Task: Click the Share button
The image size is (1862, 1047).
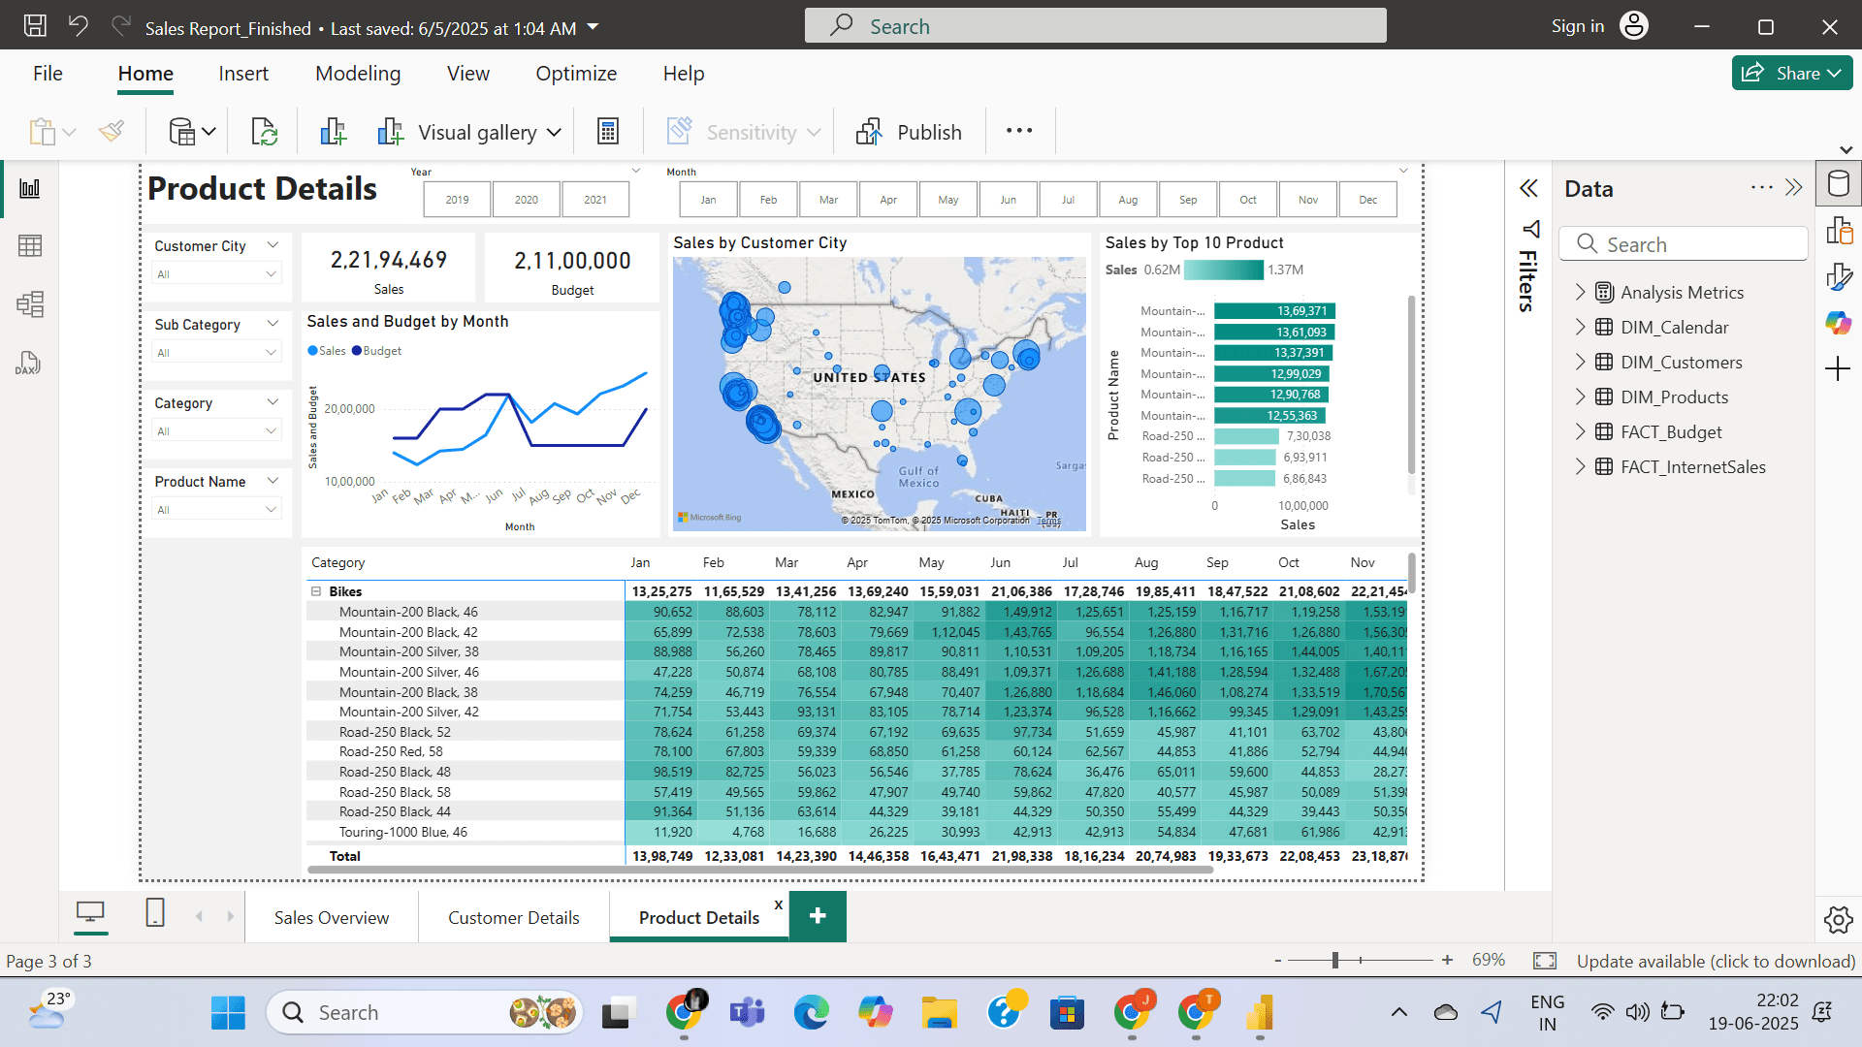Action: pyautogui.click(x=1791, y=73)
